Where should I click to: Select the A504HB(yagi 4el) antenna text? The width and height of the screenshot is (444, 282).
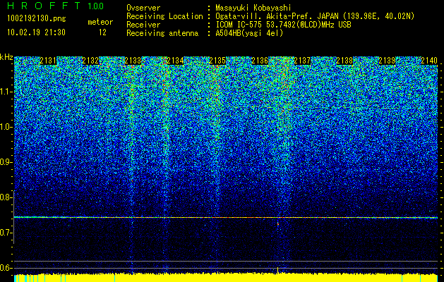point(249,33)
